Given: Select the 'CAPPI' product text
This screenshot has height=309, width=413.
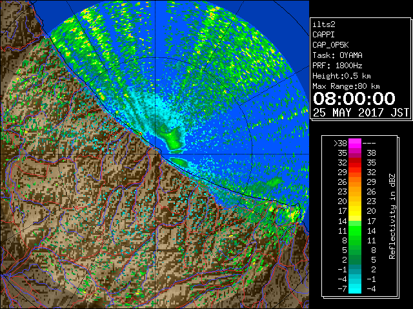Looking at the screenshot, I should [x=323, y=35].
